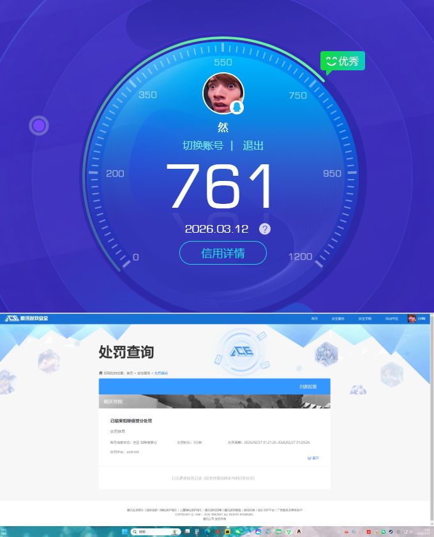Click 安全服务 in the breadcrumb

click(x=144, y=373)
